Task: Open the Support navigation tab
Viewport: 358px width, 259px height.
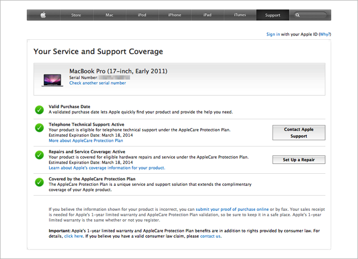Action: (x=273, y=15)
